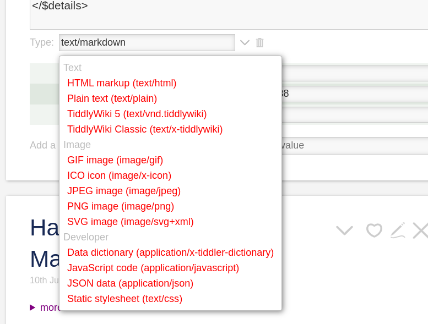Viewport: 428px width, 324px height.
Task: Choose TiddlyWiki 5 (text/vnd.tiddlywiki)
Action: click(137, 114)
